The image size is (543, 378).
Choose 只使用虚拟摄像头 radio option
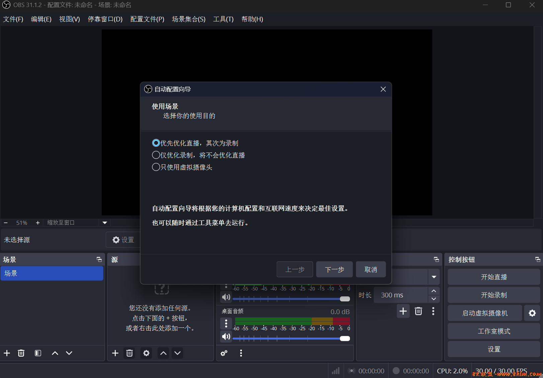(156, 167)
